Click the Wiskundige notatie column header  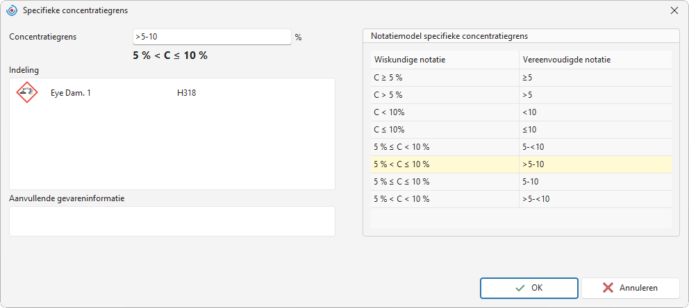[445, 60]
